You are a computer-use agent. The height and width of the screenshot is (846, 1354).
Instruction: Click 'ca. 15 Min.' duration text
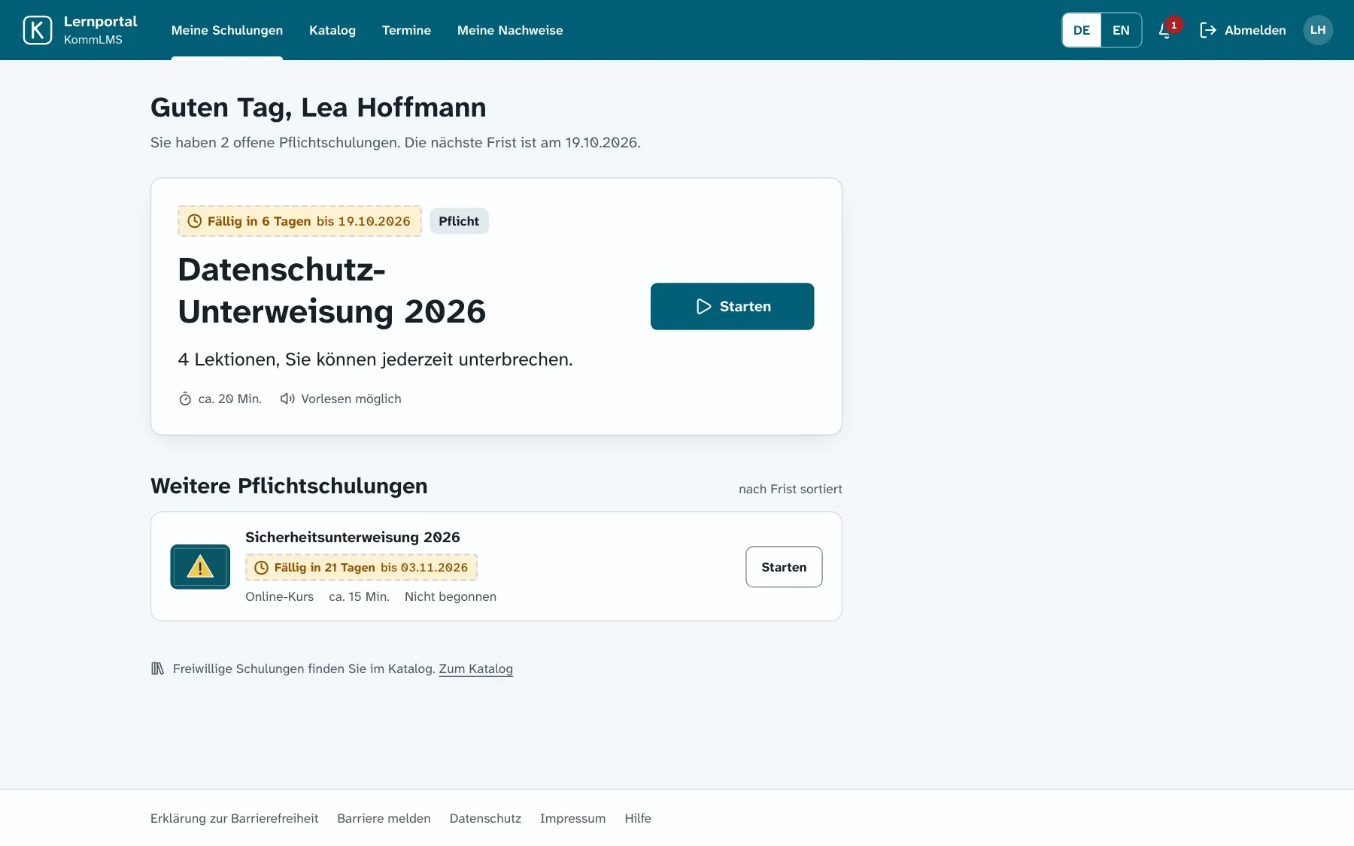click(x=359, y=596)
